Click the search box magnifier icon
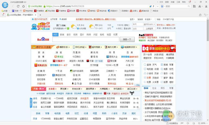This screenshot has height=125, width=209. click(189, 6)
